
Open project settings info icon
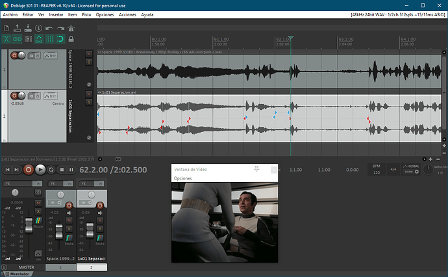(38, 28)
